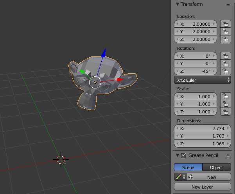
Task: Click the Scale Z field
Action: (x=196, y=112)
